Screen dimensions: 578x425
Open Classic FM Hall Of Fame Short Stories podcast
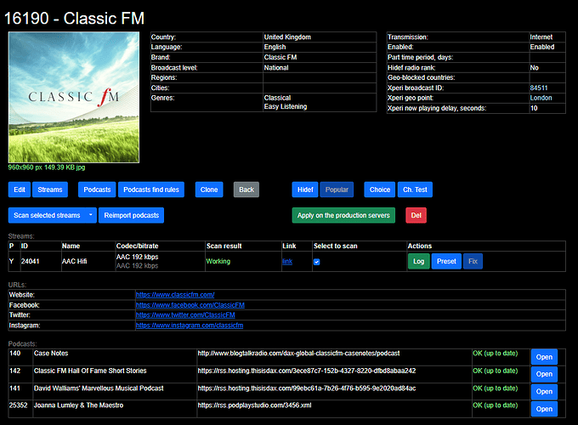click(x=544, y=374)
